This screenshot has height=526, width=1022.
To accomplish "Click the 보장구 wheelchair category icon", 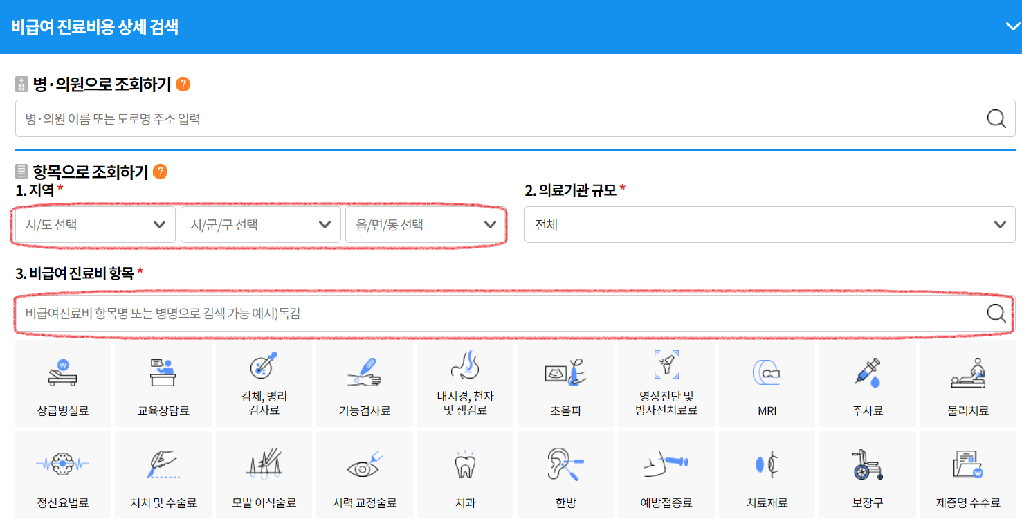I will point(867,474).
